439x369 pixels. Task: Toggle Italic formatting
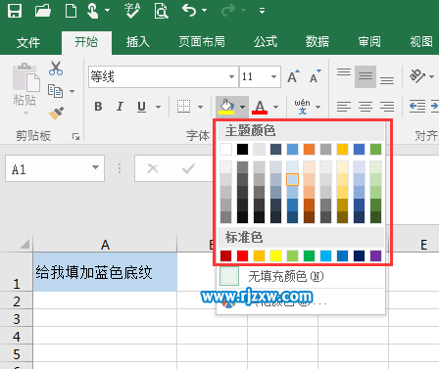[x=120, y=107]
